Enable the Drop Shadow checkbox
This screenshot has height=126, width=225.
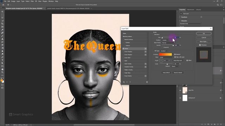pyautogui.click(x=123, y=76)
